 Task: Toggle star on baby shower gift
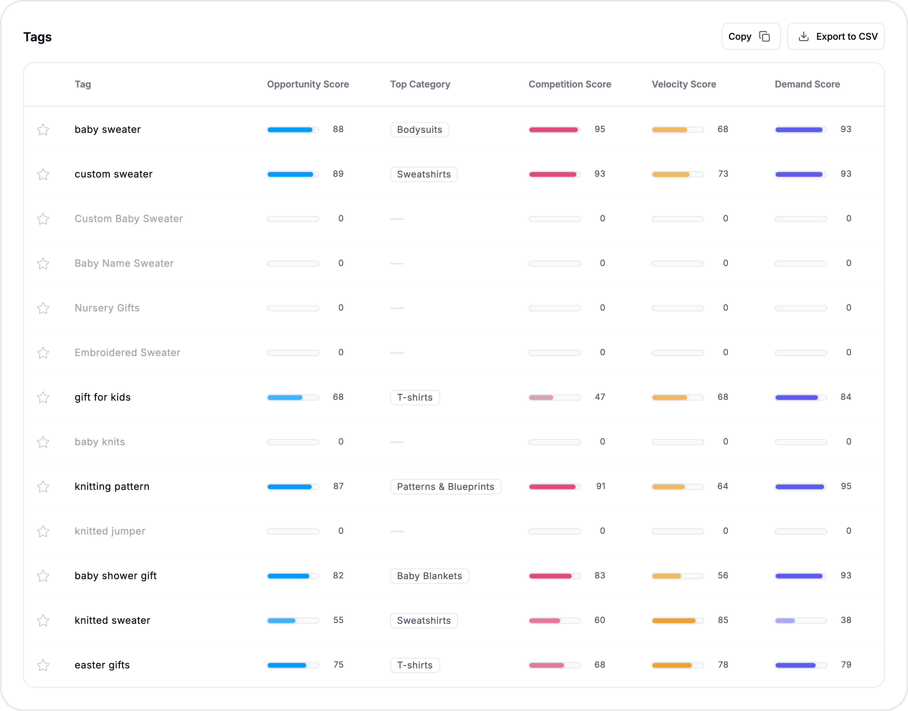(43, 576)
